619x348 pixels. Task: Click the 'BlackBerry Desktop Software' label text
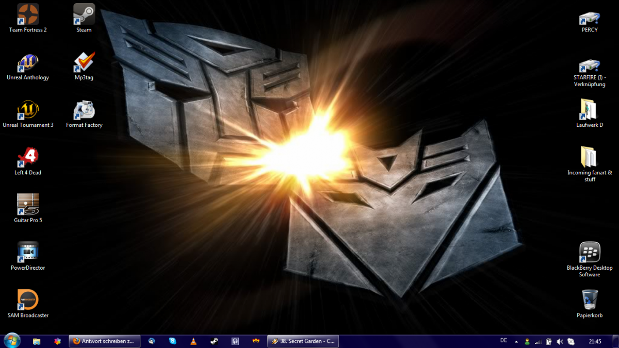590,271
